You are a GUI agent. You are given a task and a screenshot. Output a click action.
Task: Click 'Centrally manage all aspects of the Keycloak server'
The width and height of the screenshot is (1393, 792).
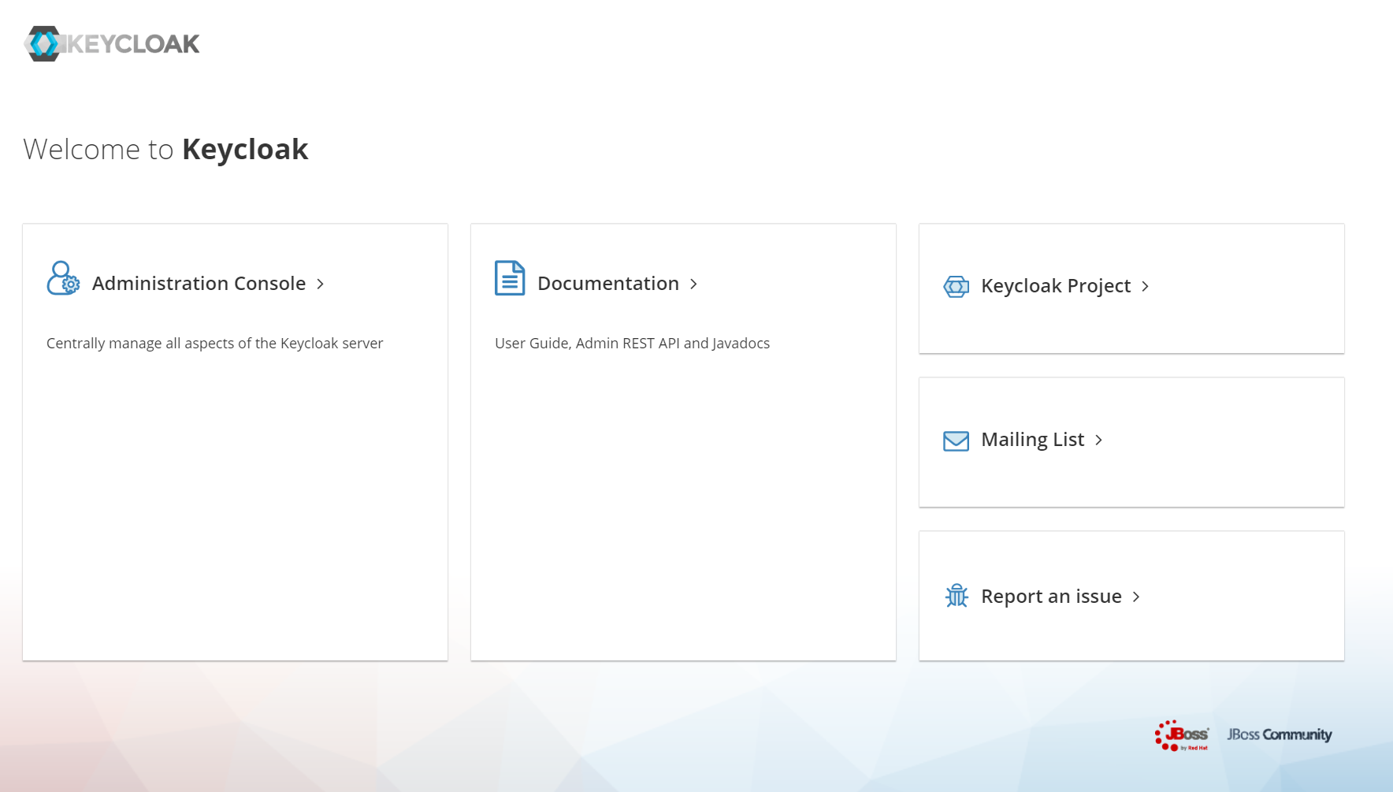pos(214,344)
